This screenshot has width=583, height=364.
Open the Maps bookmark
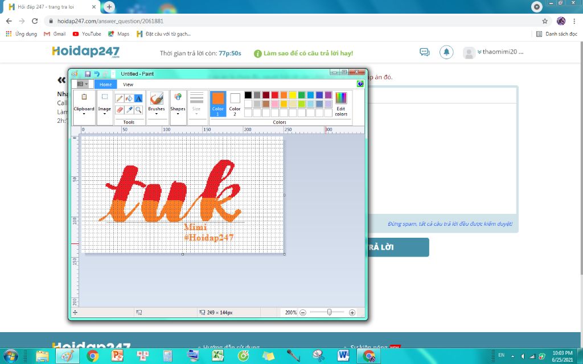(x=118, y=34)
